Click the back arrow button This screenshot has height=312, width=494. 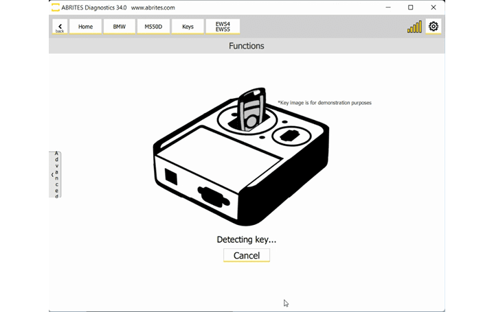click(60, 27)
